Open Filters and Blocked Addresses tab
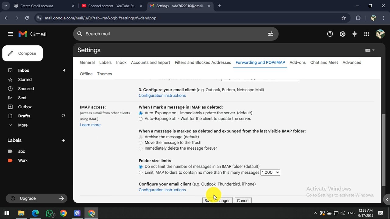 203,62
